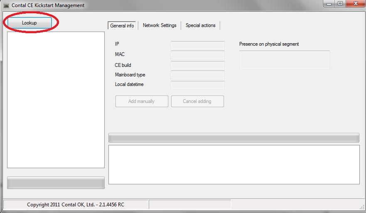Minimize the Contal CE Kickstart Management window

point(329,3)
